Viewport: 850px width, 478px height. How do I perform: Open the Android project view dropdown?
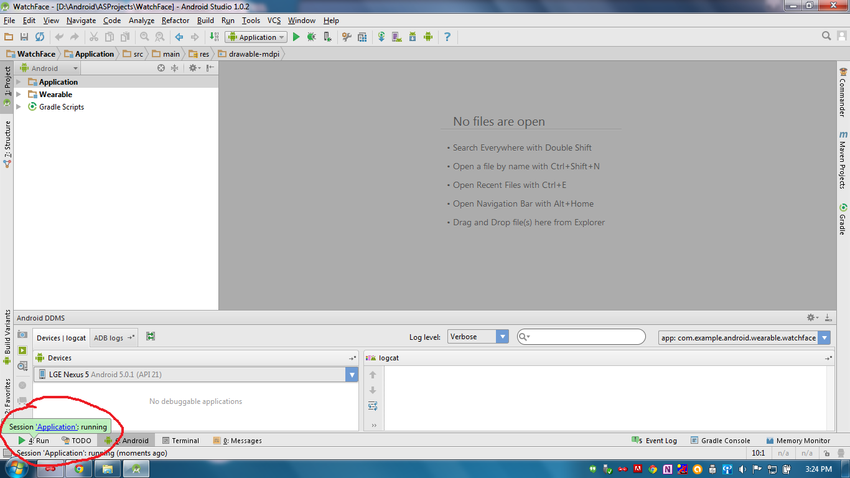(x=49, y=68)
